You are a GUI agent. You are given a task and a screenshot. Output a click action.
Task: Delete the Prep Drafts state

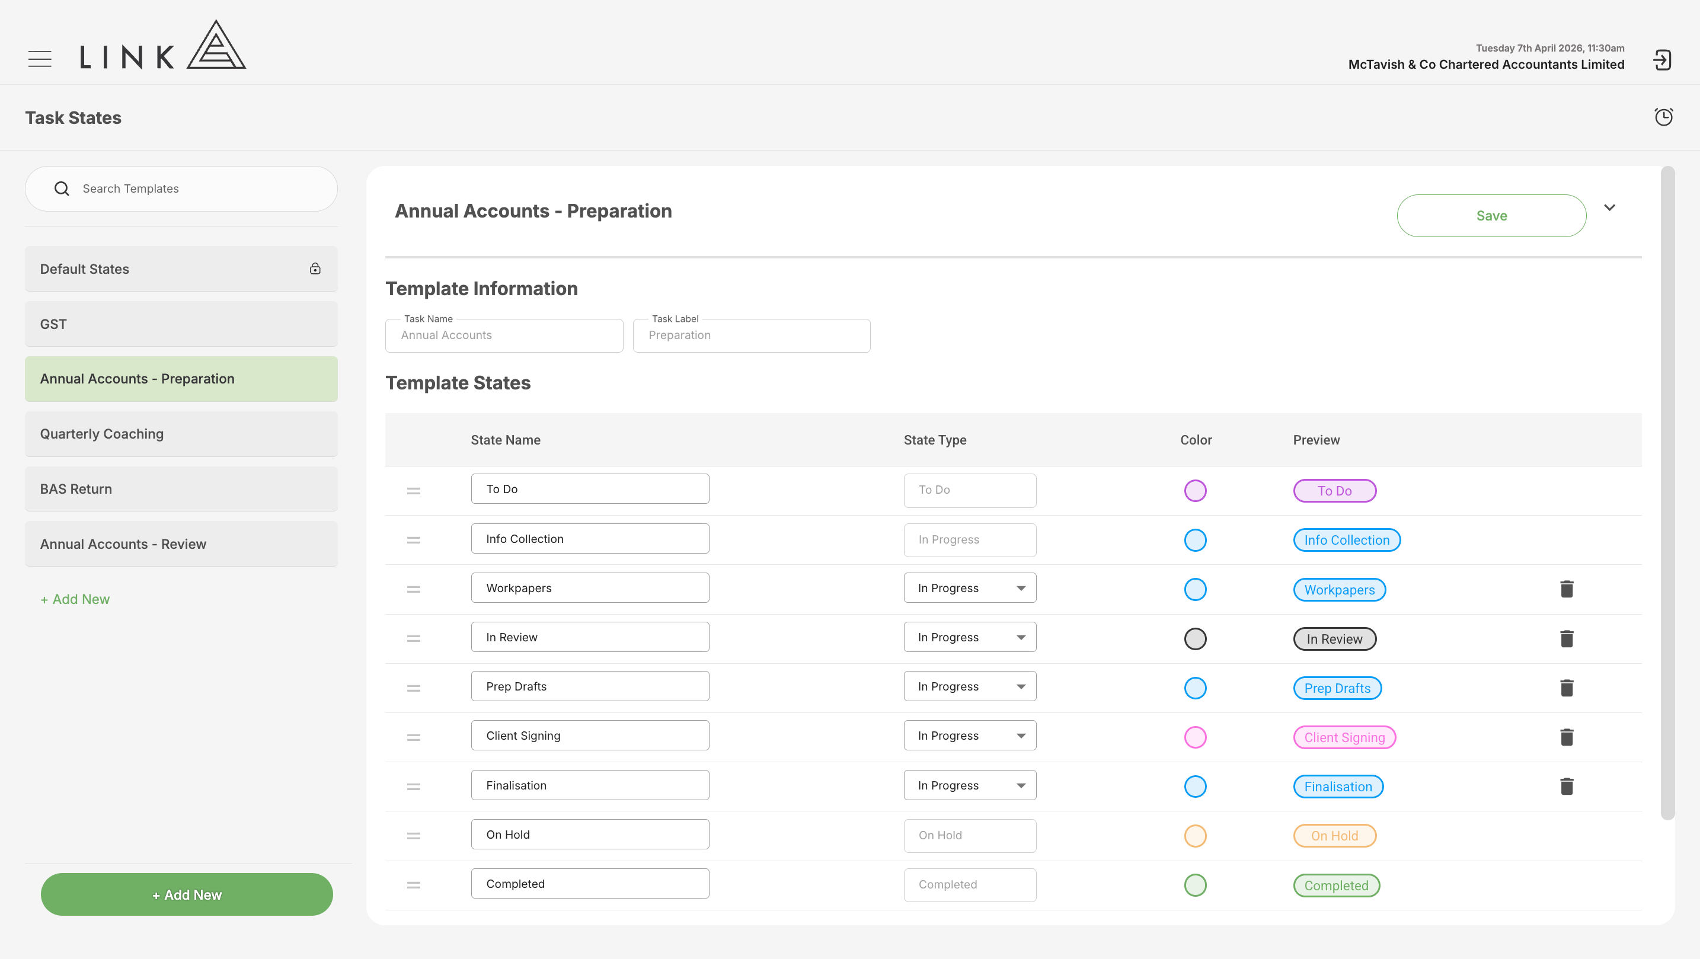[1567, 688]
